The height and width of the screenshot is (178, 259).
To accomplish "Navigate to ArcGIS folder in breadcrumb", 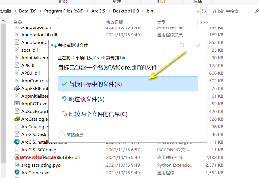I will (x=98, y=11).
